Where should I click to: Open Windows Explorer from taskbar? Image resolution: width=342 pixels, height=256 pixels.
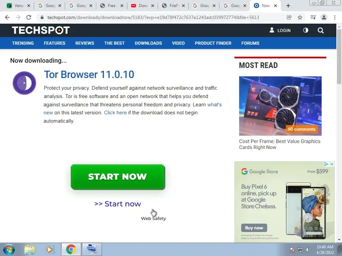tap(30, 249)
